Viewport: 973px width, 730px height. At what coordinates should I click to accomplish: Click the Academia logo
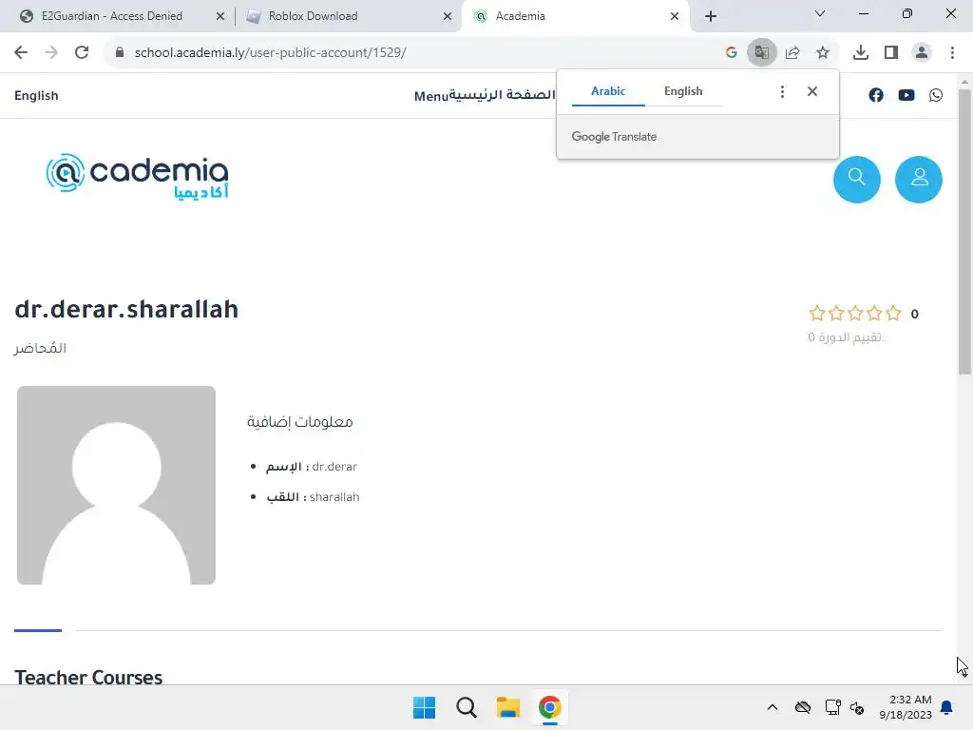[x=137, y=176]
